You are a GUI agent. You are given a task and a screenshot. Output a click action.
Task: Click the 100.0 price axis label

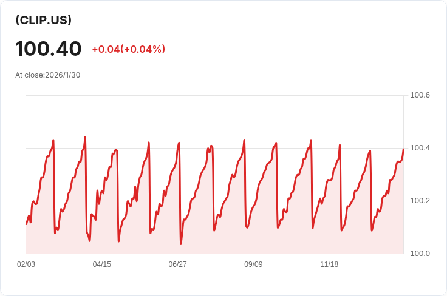point(420,254)
